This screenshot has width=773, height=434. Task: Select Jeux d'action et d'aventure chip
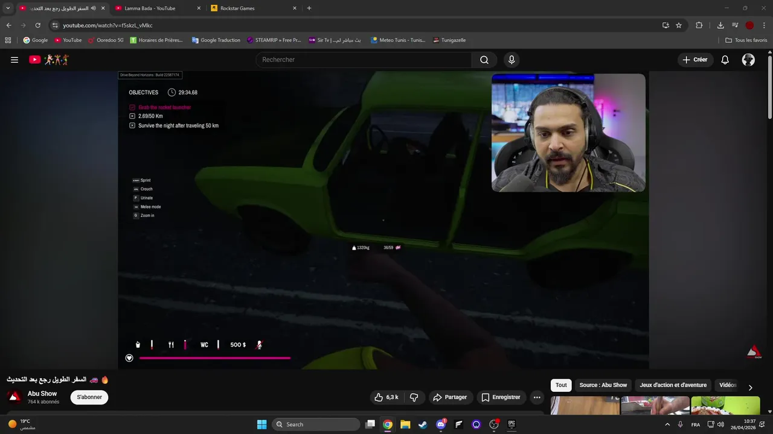pyautogui.click(x=673, y=385)
